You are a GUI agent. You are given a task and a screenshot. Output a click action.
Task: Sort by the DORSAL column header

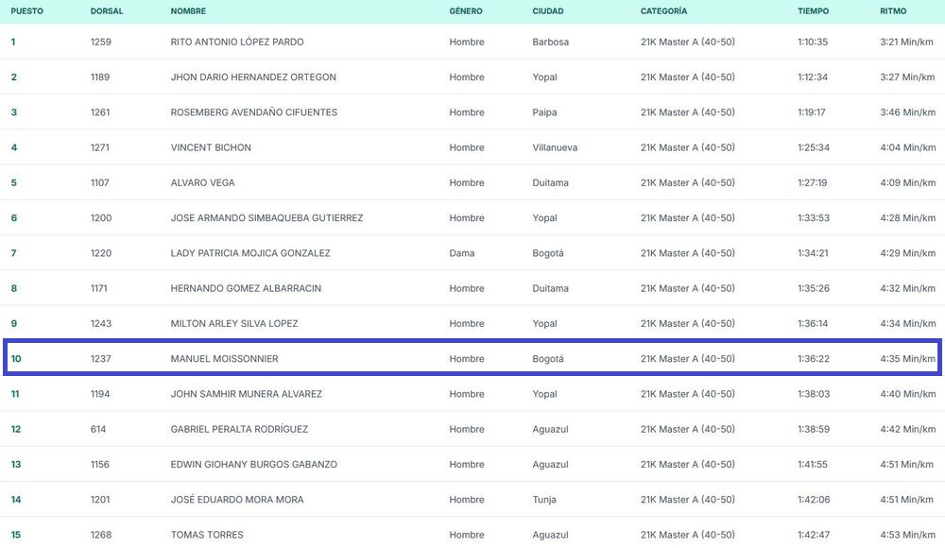(105, 11)
